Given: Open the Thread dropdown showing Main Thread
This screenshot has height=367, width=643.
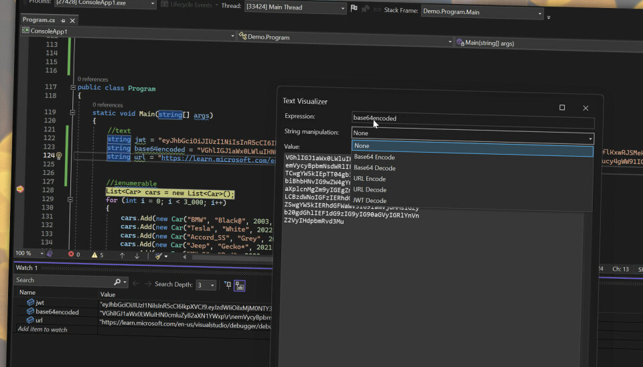Looking at the screenshot, I should [295, 7].
